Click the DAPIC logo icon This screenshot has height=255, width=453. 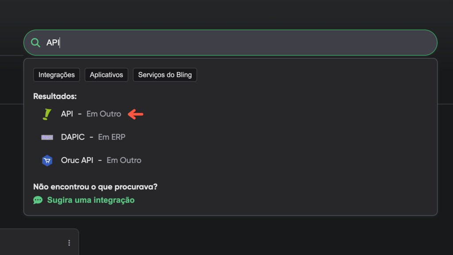click(x=47, y=137)
